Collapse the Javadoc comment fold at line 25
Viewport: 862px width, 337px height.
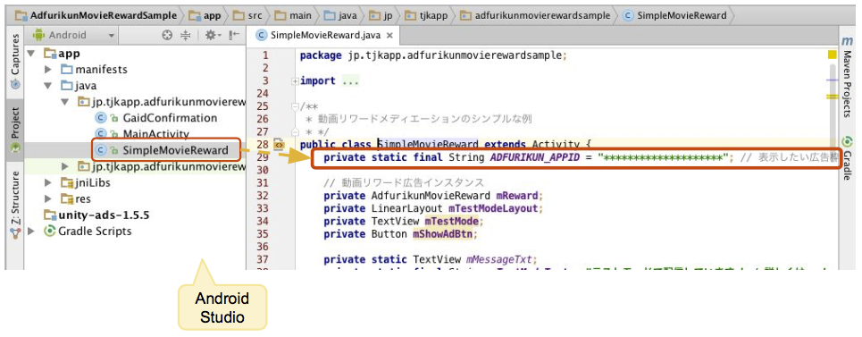pyautogui.click(x=295, y=106)
